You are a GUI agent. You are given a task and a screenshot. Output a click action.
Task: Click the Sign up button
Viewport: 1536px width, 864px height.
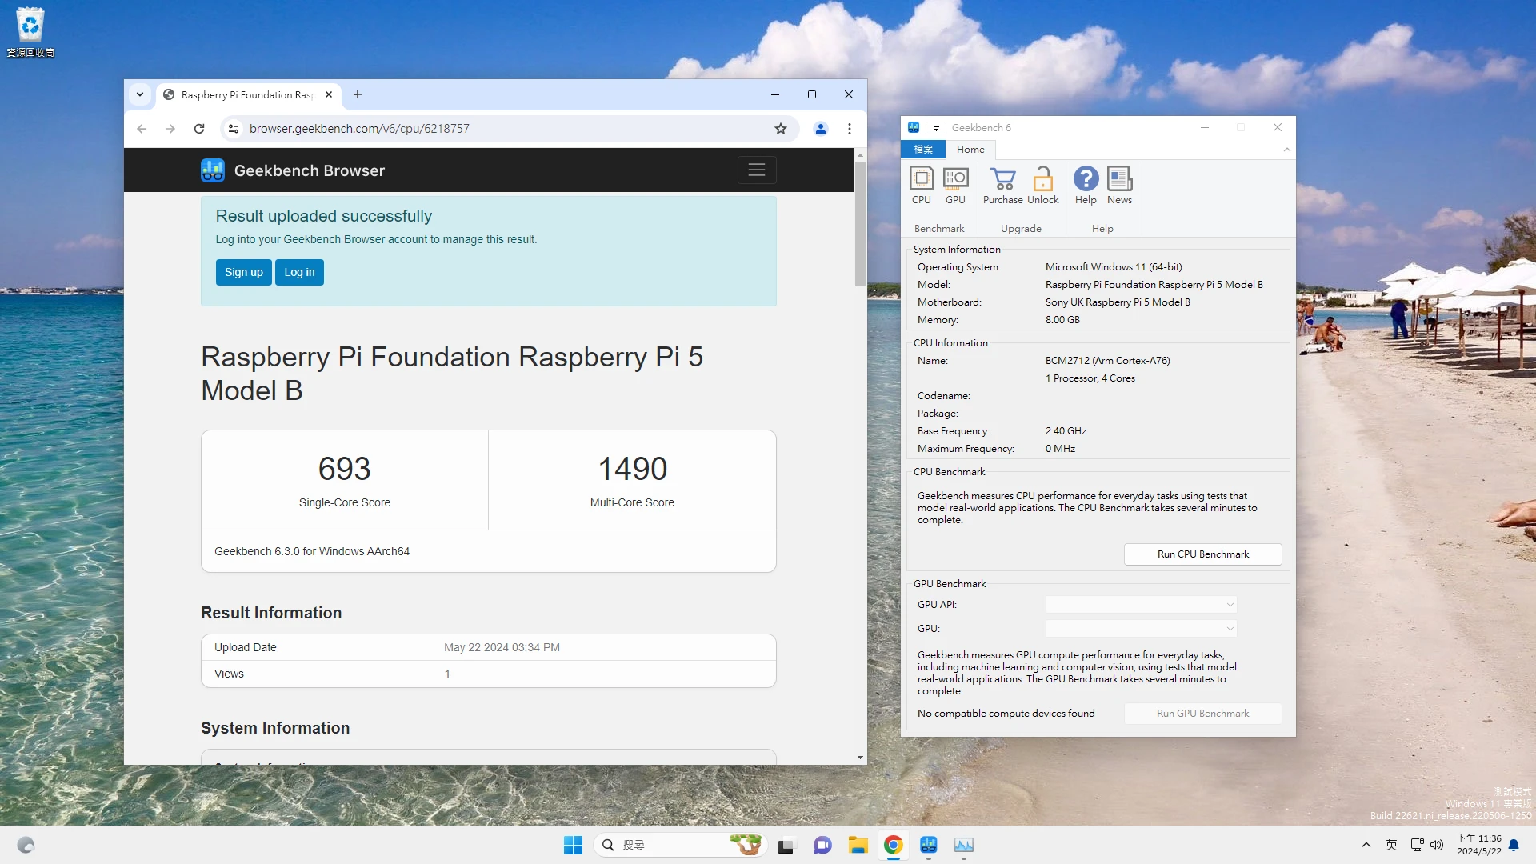[x=243, y=272]
